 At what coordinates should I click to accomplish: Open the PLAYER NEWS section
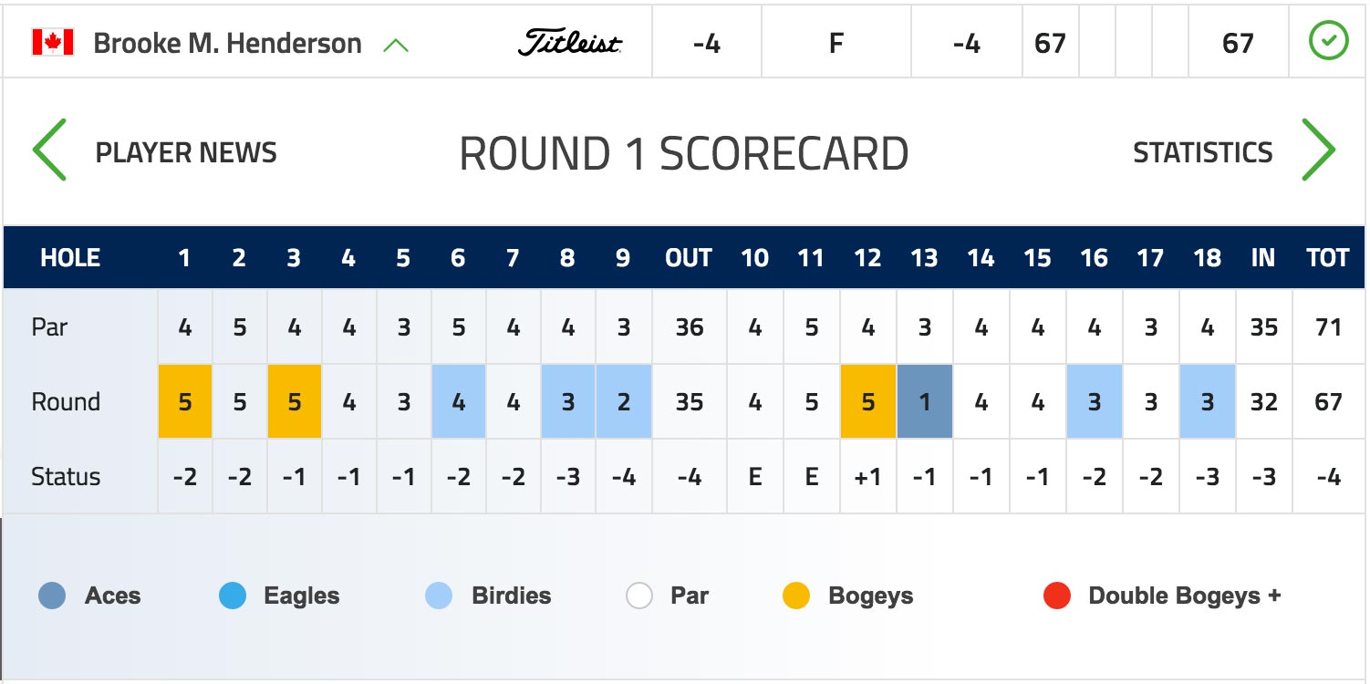[186, 152]
